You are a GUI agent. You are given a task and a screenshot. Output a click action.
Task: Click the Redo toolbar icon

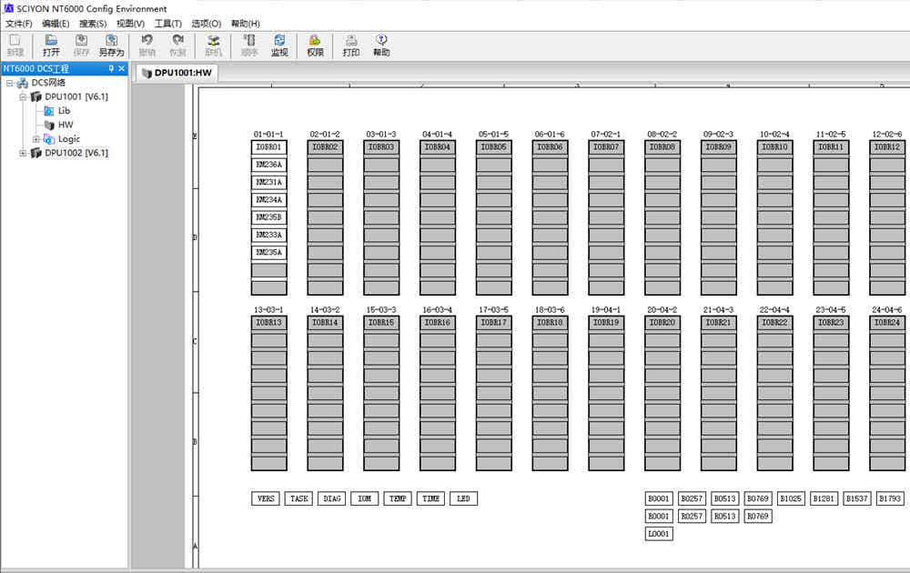click(177, 45)
